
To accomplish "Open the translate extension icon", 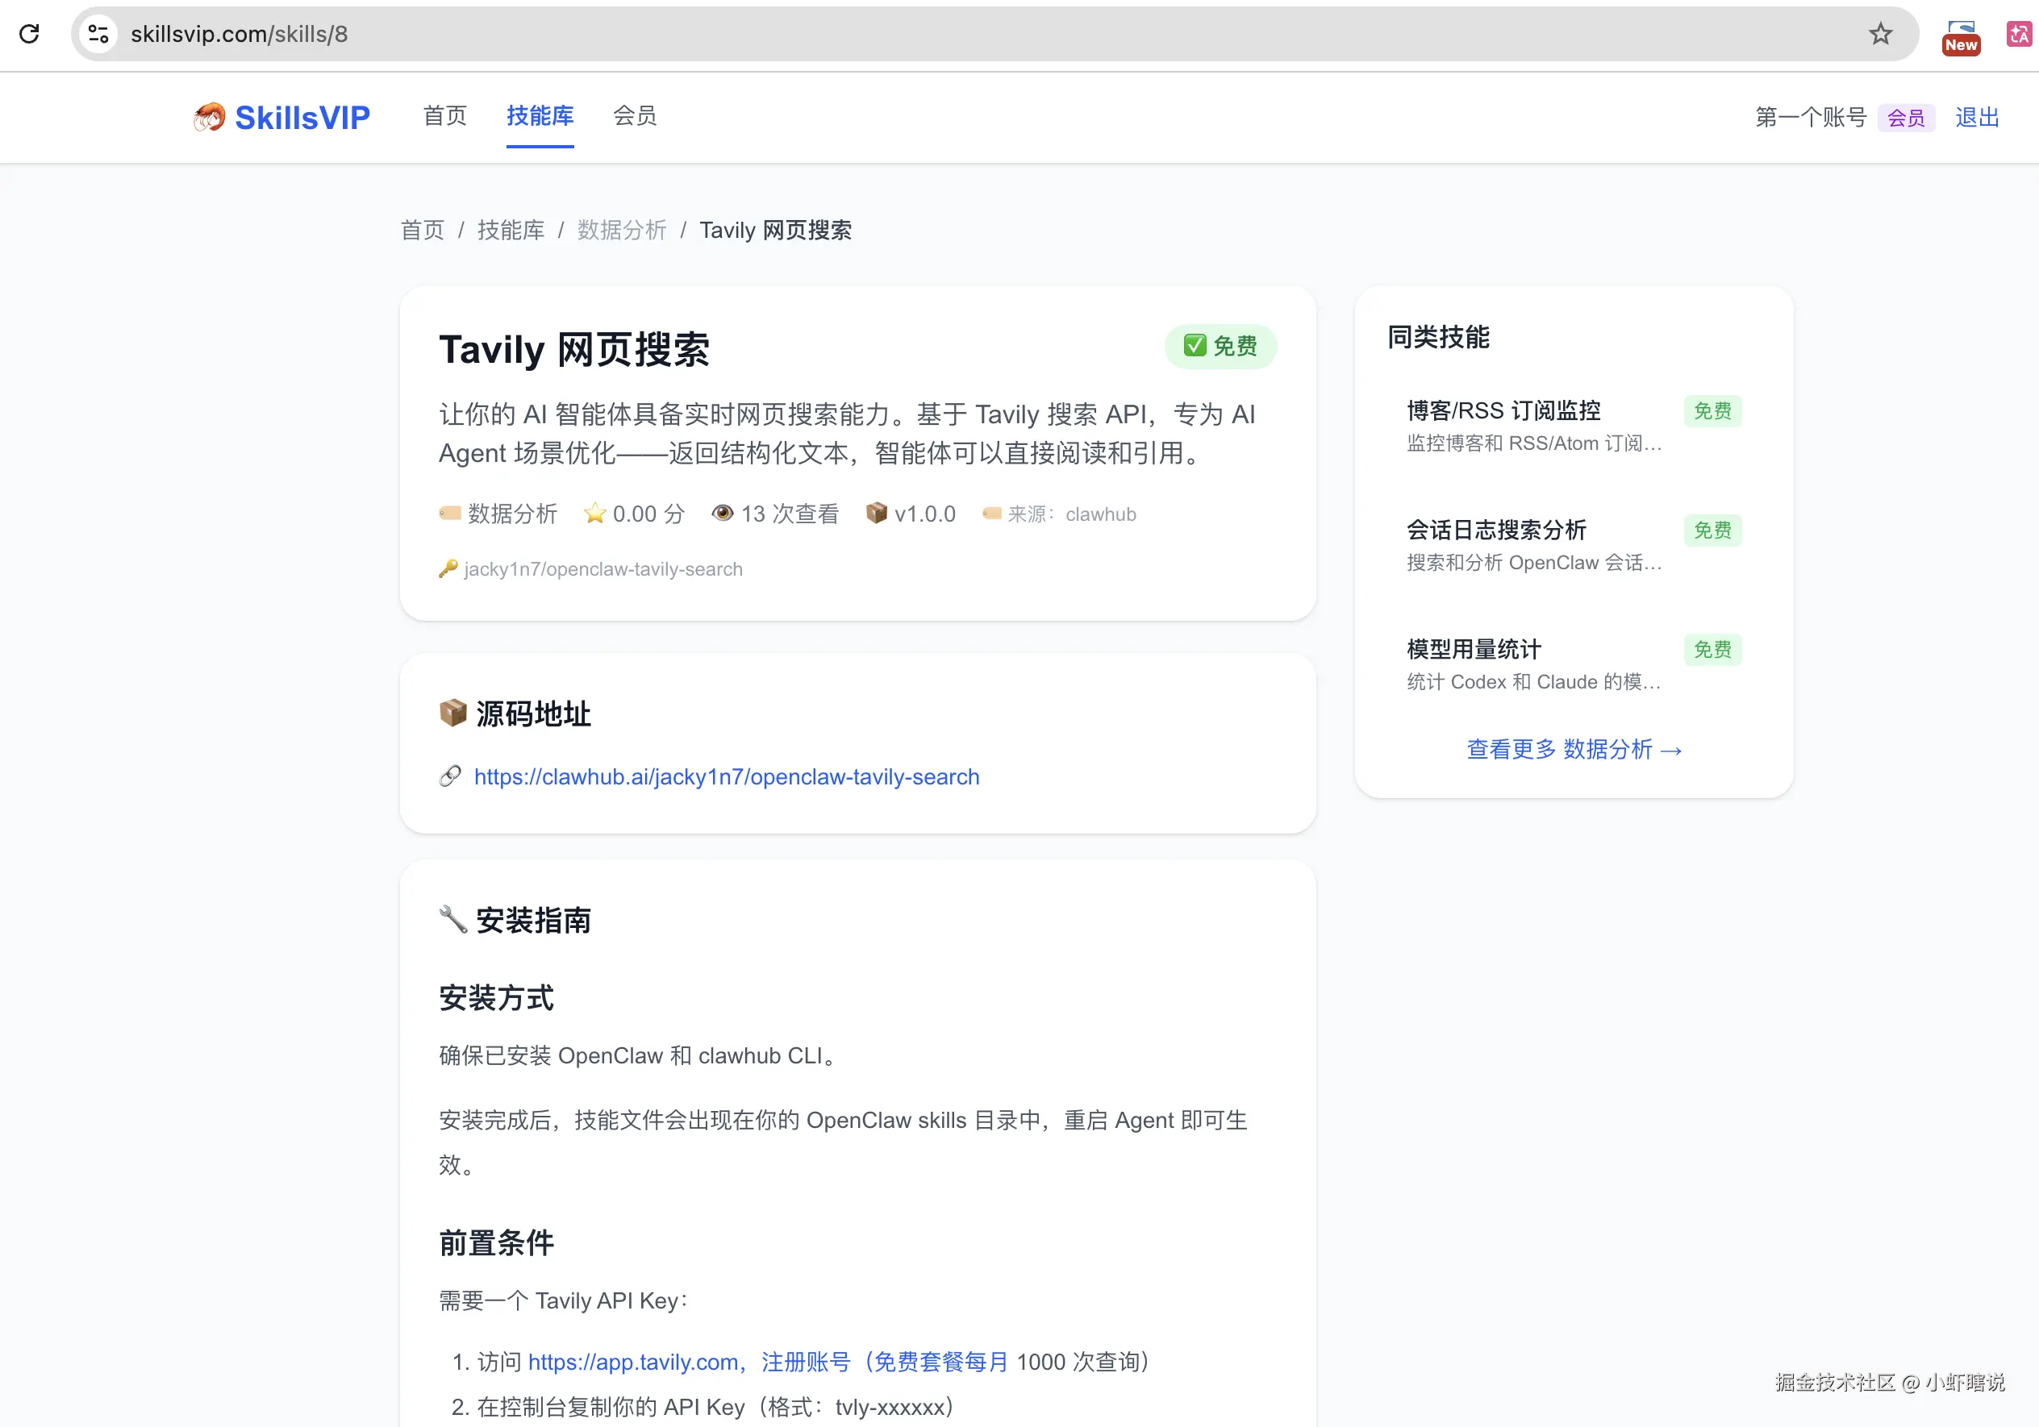I will point(2018,34).
